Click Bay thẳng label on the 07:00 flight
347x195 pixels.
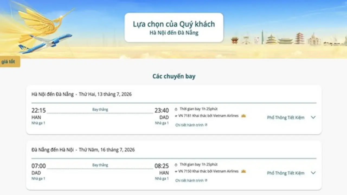coord(100,165)
